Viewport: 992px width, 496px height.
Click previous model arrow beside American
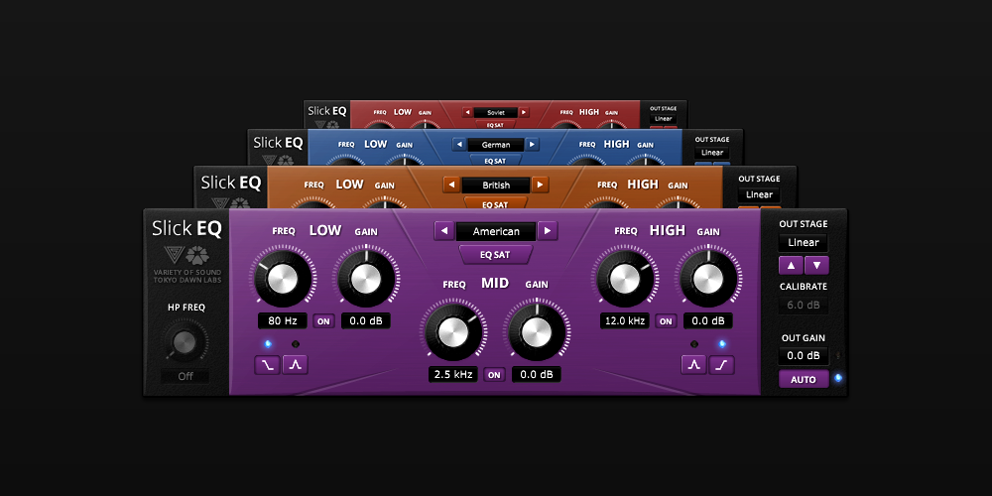point(443,231)
